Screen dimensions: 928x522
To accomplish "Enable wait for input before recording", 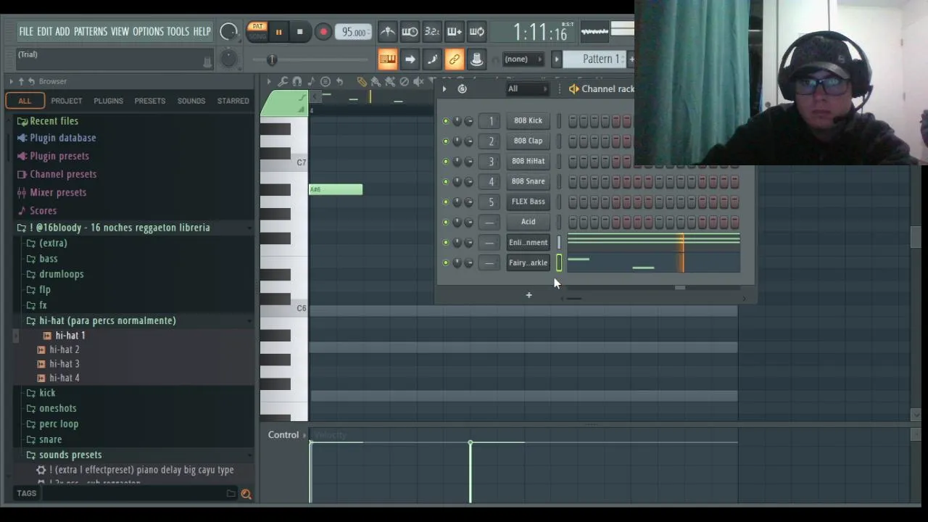I will 410,32.
